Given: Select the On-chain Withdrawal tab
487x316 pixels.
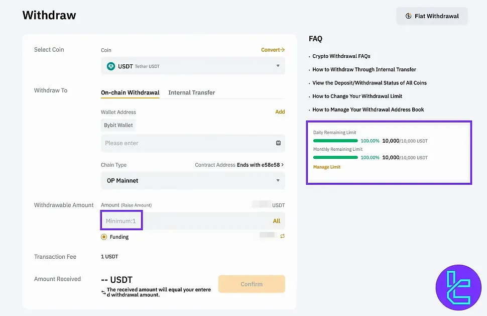Looking at the screenshot, I should click(x=130, y=92).
